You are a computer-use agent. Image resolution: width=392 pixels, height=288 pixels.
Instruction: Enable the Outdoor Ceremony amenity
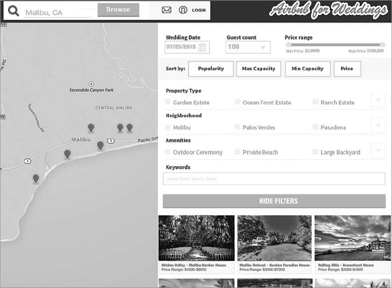pos(168,152)
